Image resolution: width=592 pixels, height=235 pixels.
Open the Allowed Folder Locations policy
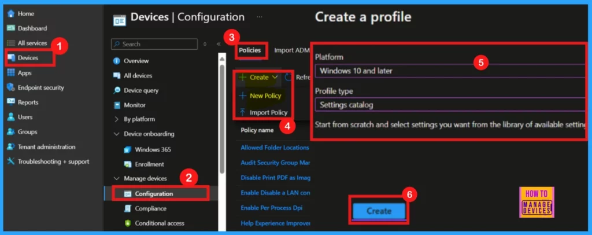tap(275, 148)
